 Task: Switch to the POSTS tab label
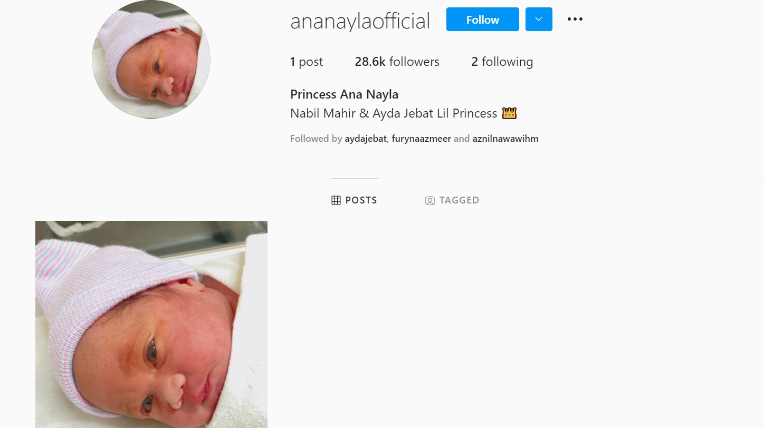pos(361,200)
